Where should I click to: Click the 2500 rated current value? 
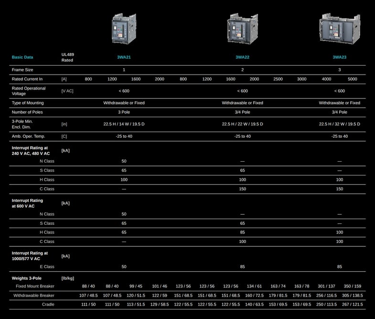tap(278, 79)
